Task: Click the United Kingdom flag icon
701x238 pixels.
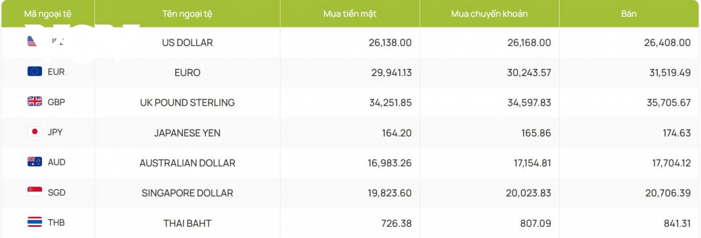Action: click(x=34, y=101)
